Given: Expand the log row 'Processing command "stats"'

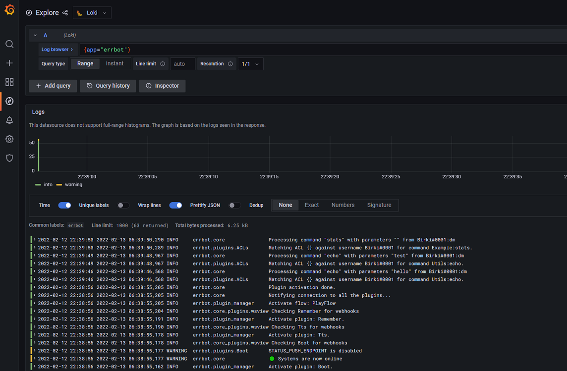Looking at the screenshot, I should 34,240.
